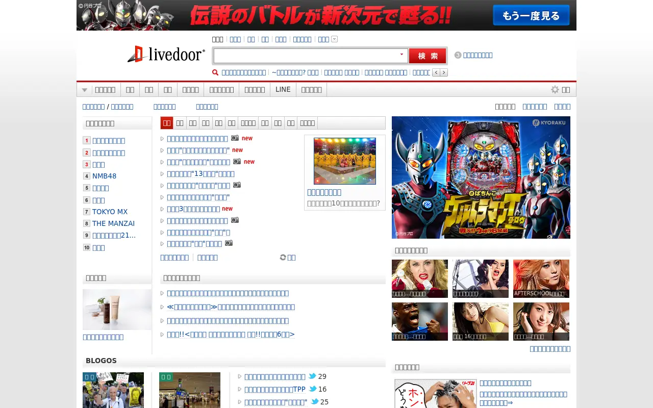Show previous trending keywords with left arrow
Viewport: 653px width, 408px height.
[436, 72]
